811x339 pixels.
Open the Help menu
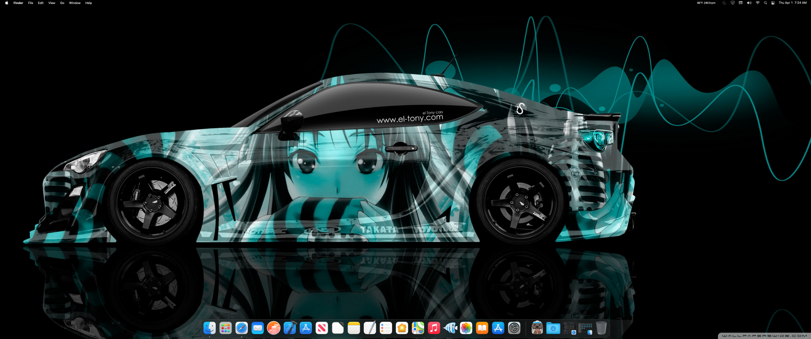point(88,3)
